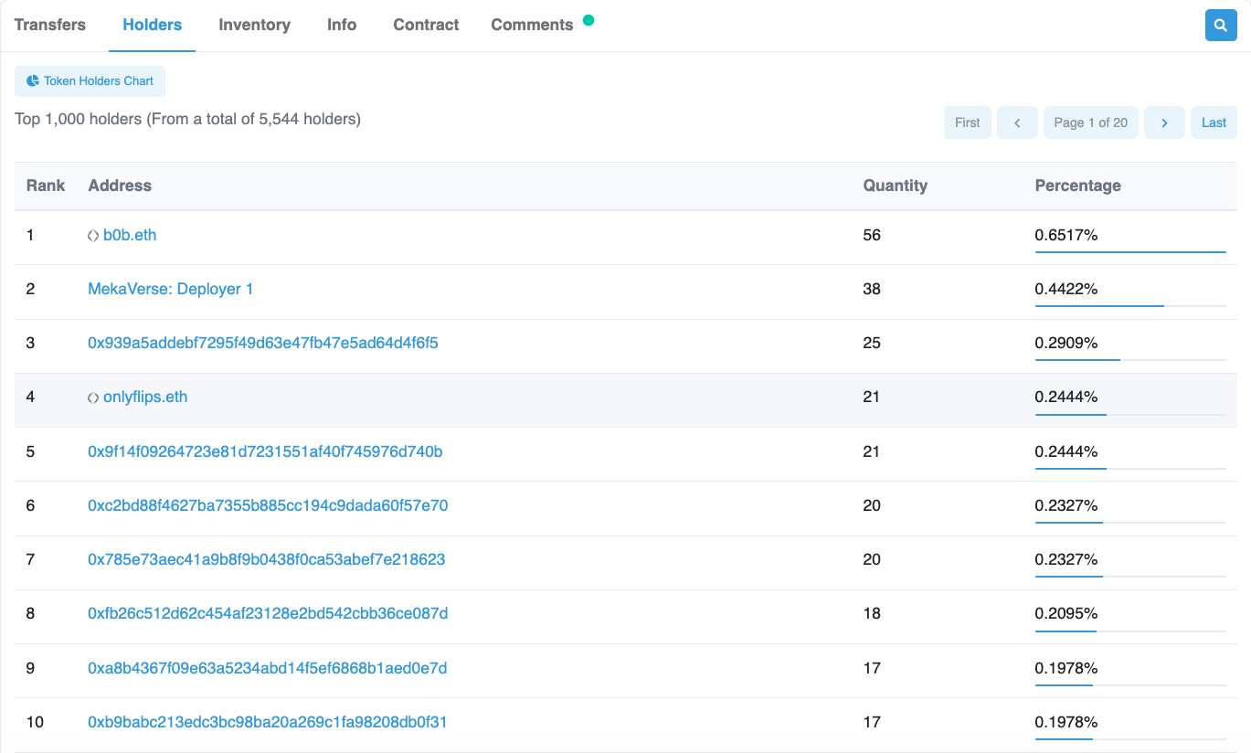This screenshot has width=1251, height=753.
Task: Click the green dot next to Comments
Action: click(588, 20)
